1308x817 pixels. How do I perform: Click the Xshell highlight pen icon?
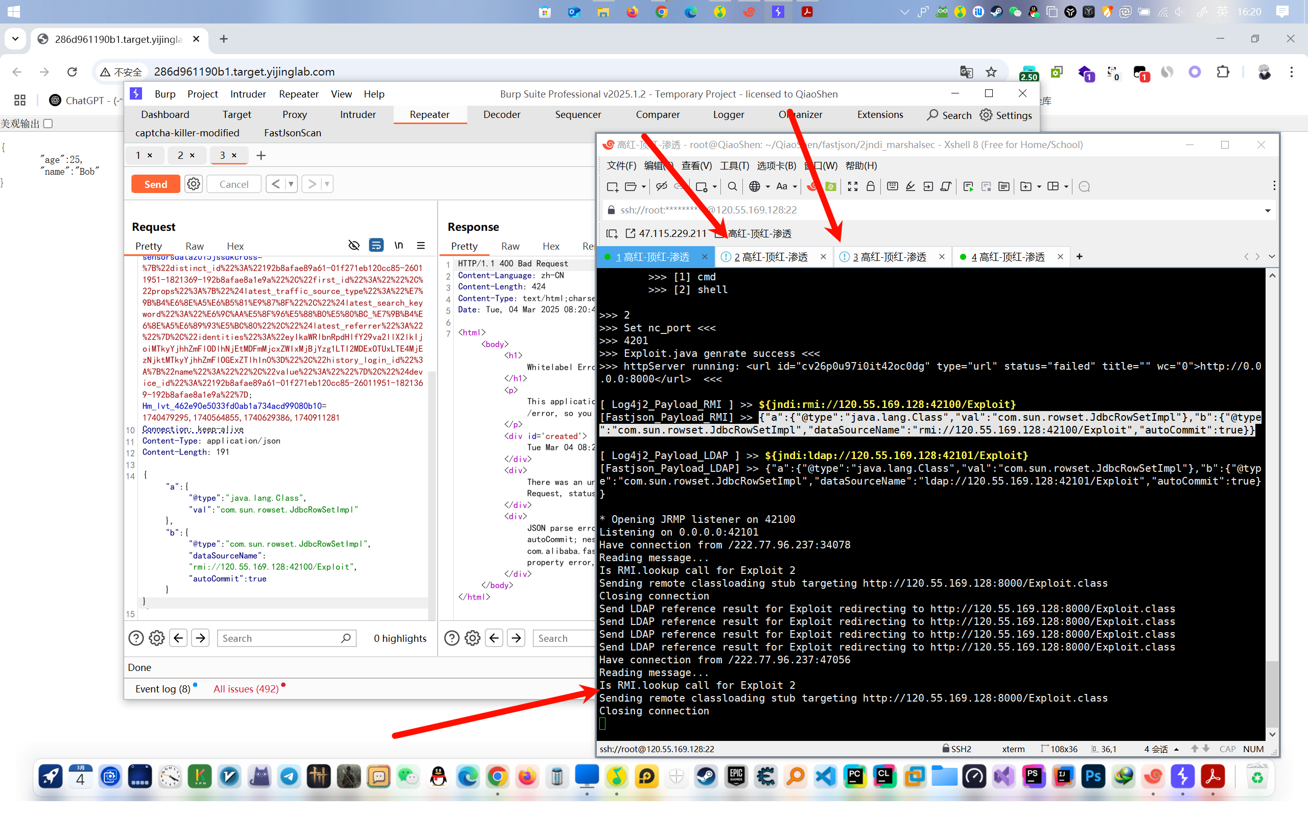(910, 186)
